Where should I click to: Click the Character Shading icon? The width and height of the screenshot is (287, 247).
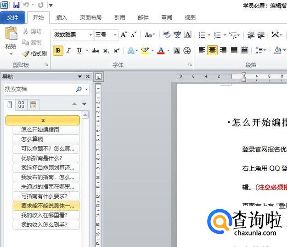177,51
